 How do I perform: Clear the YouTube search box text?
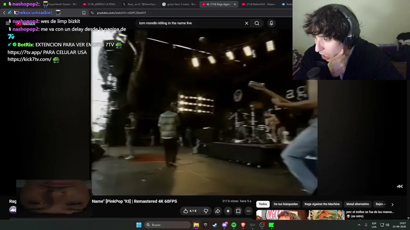247,23
